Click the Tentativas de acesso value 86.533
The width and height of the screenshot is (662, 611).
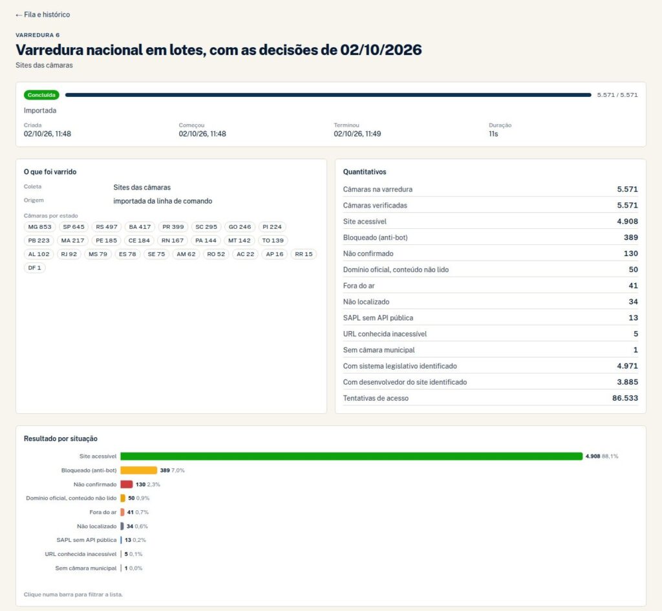coord(625,398)
